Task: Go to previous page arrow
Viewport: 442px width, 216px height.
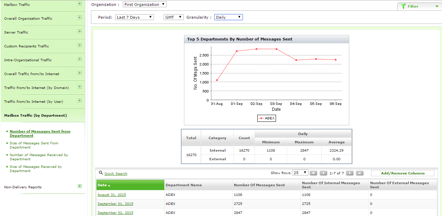Action: pos(323,173)
